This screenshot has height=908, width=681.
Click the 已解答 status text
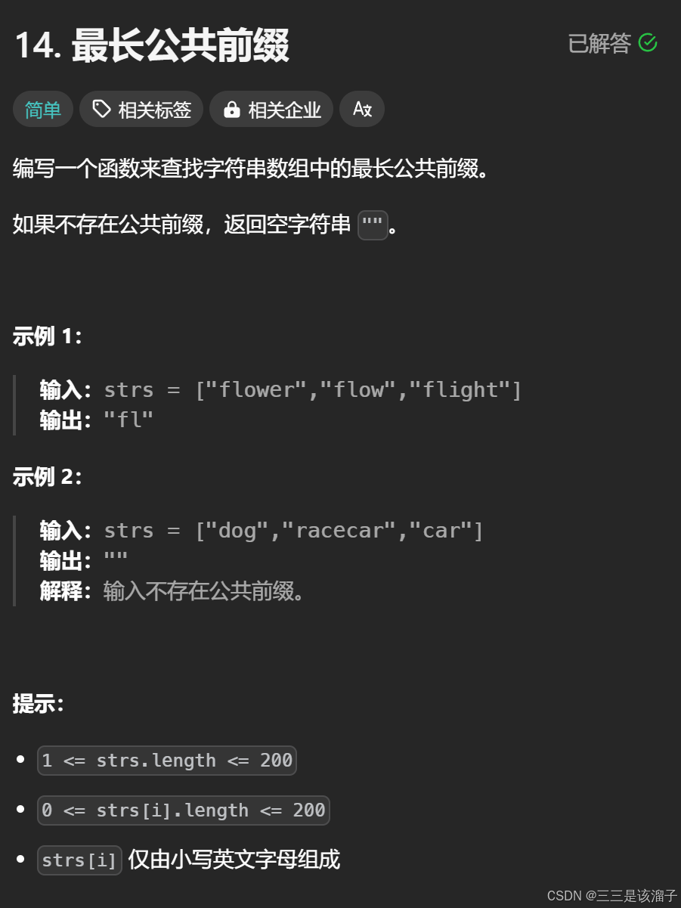point(599,43)
